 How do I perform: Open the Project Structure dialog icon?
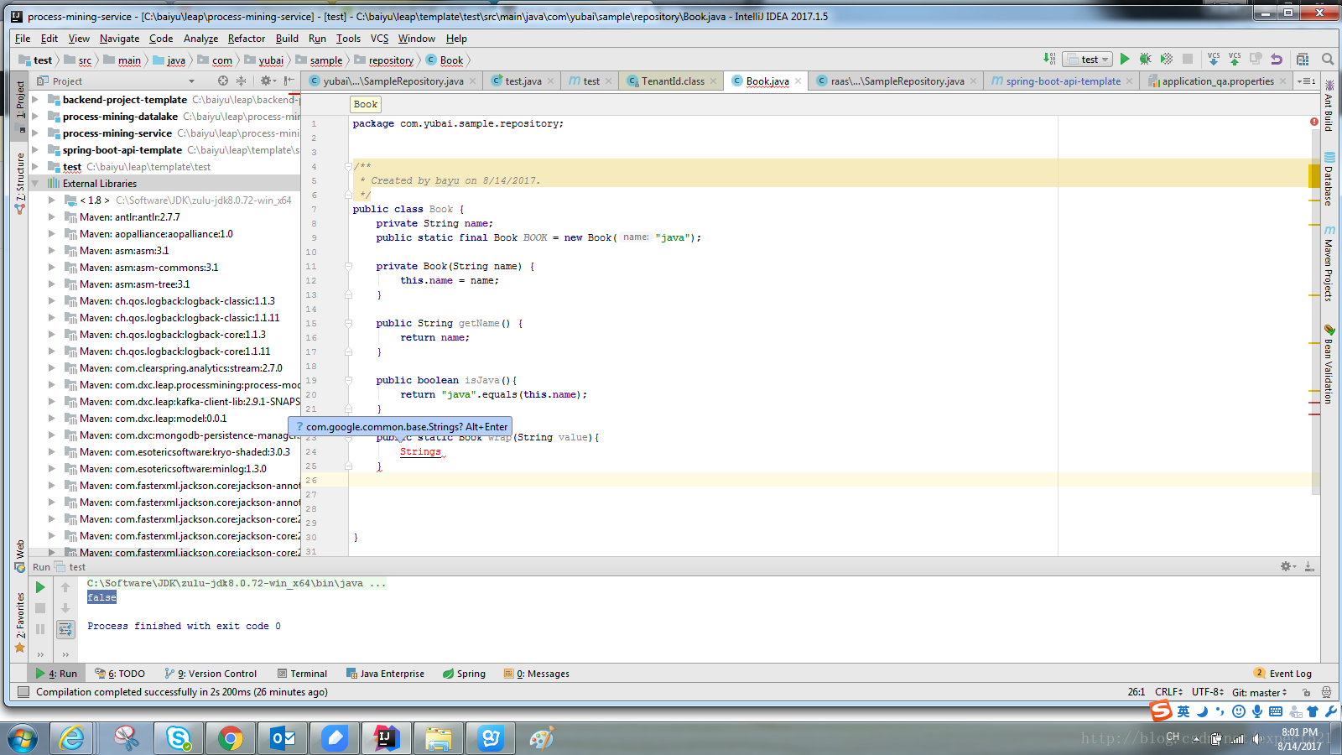tap(1303, 59)
